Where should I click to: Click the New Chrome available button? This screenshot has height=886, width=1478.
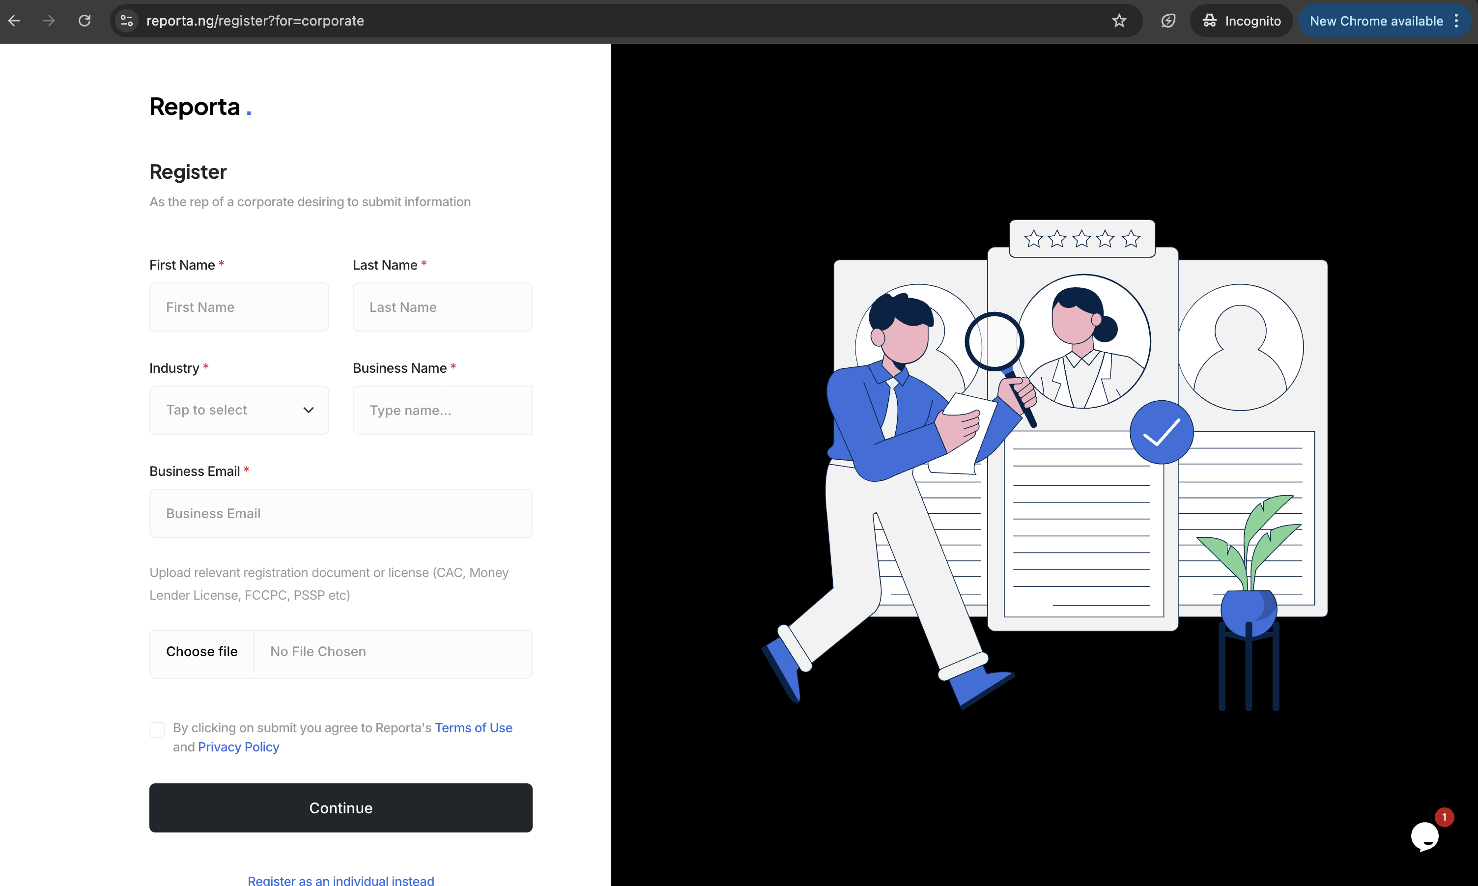click(x=1375, y=20)
